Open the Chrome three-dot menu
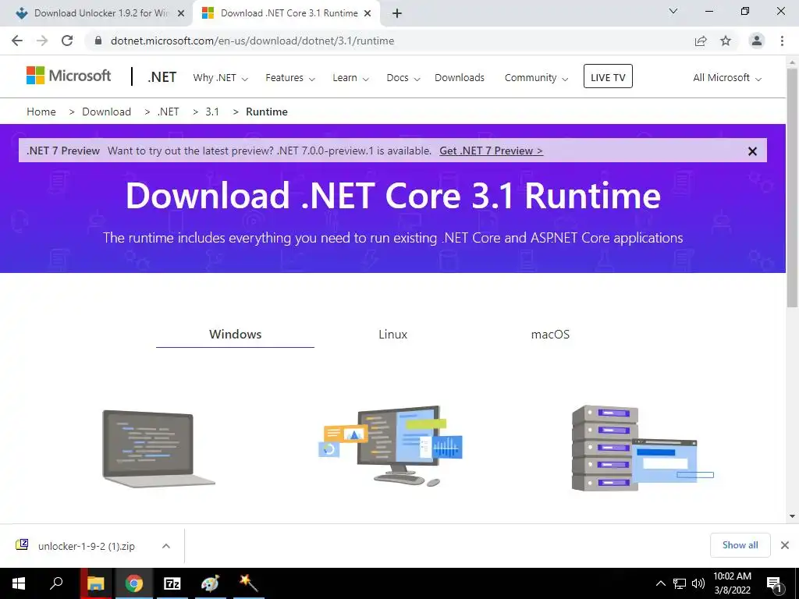 click(782, 41)
